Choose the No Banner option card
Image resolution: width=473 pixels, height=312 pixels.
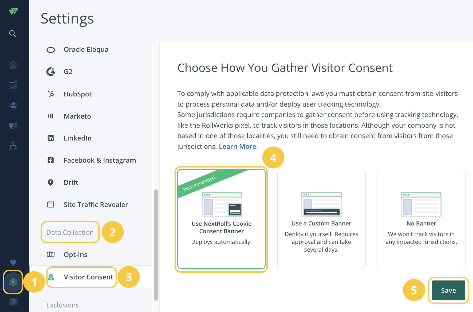[421, 219]
